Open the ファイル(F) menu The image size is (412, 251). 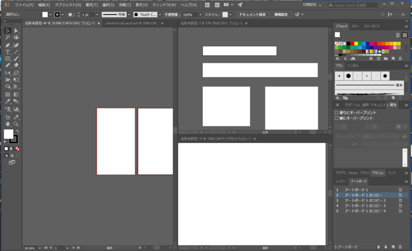(x=24, y=5)
